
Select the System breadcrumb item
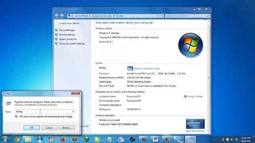point(120,16)
